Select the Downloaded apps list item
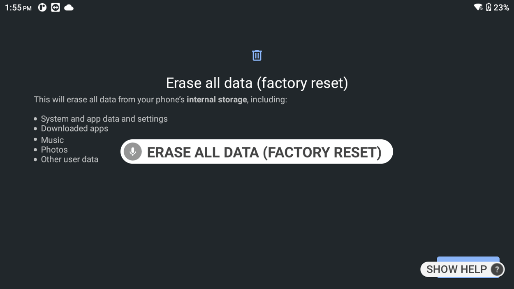This screenshot has width=514, height=289. (x=74, y=128)
